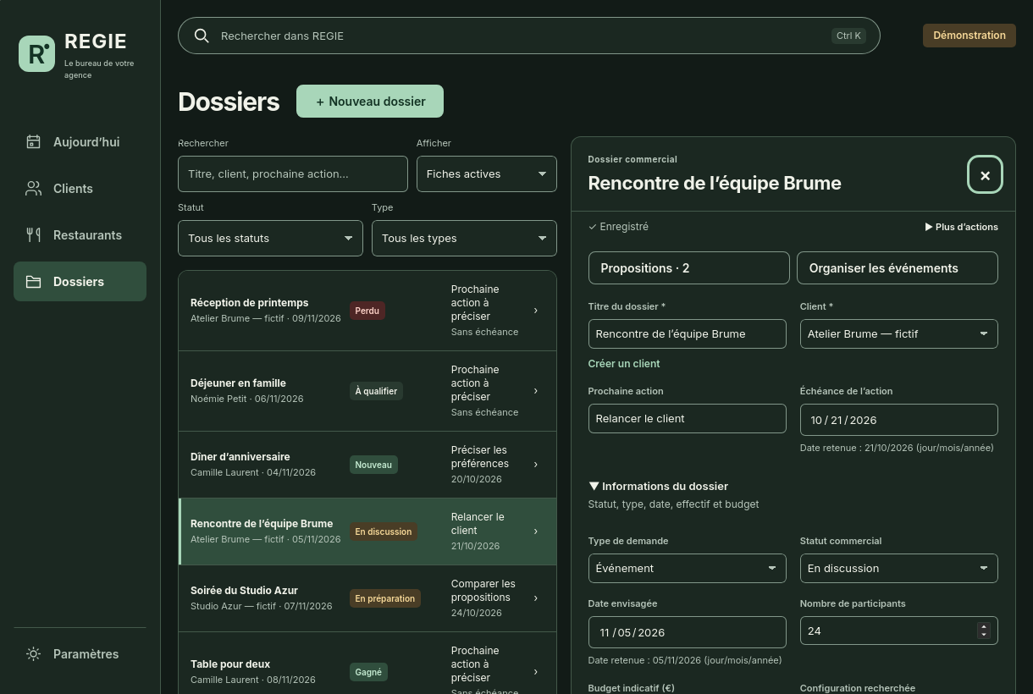Click the Paramètres sun icon
1033x694 pixels.
click(33, 654)
